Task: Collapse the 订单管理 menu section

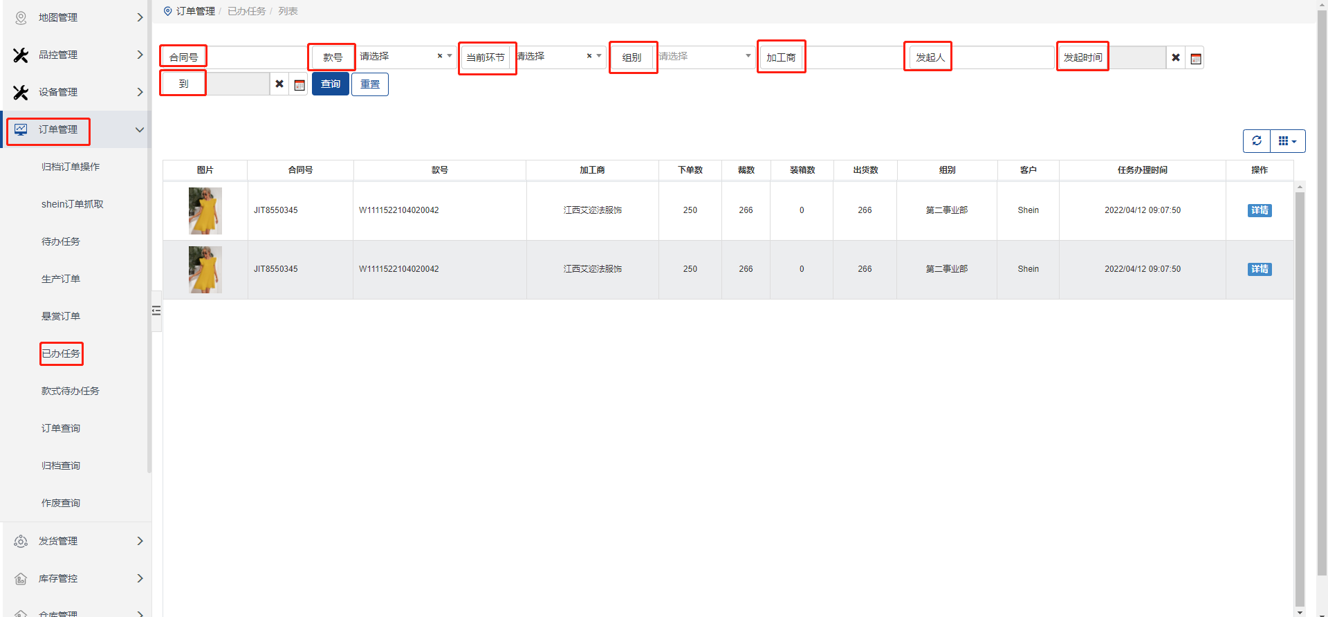Action: tap(139, 129)
